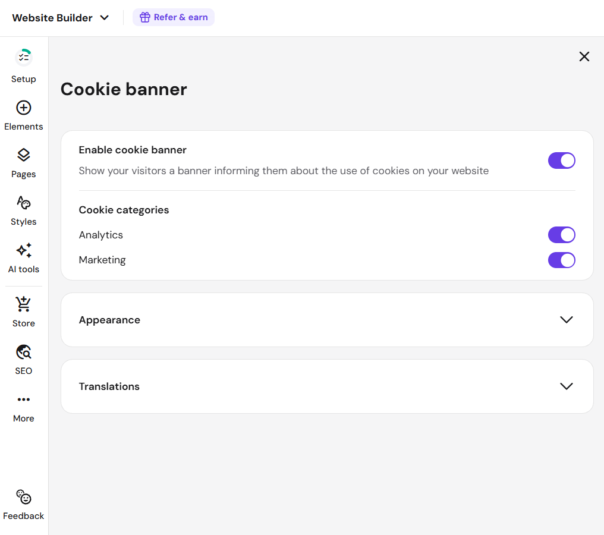
Task: Expand the Translations section chevron
Action: coord(566,386)
